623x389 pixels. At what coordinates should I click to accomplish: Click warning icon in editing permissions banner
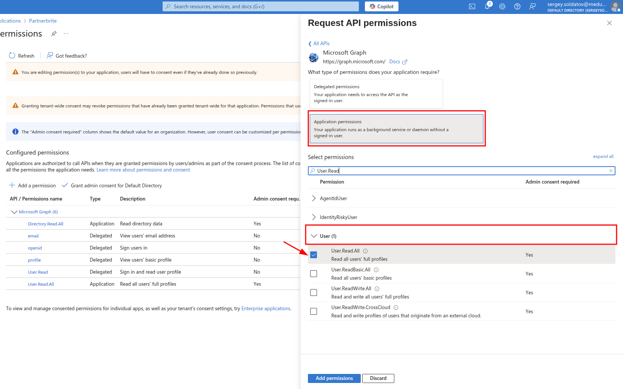tap(15, 72)
